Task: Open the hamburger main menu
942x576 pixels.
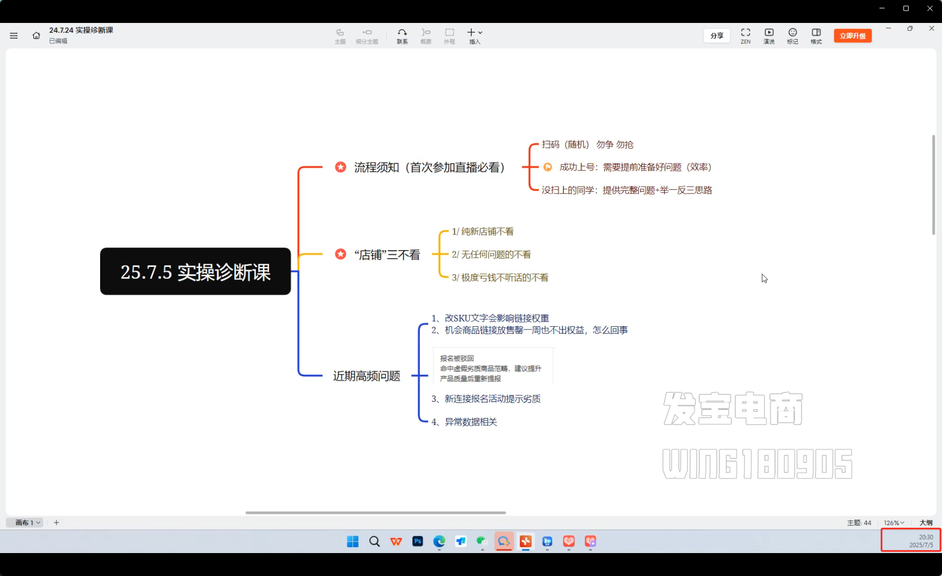Action: (x=14, y=35)
